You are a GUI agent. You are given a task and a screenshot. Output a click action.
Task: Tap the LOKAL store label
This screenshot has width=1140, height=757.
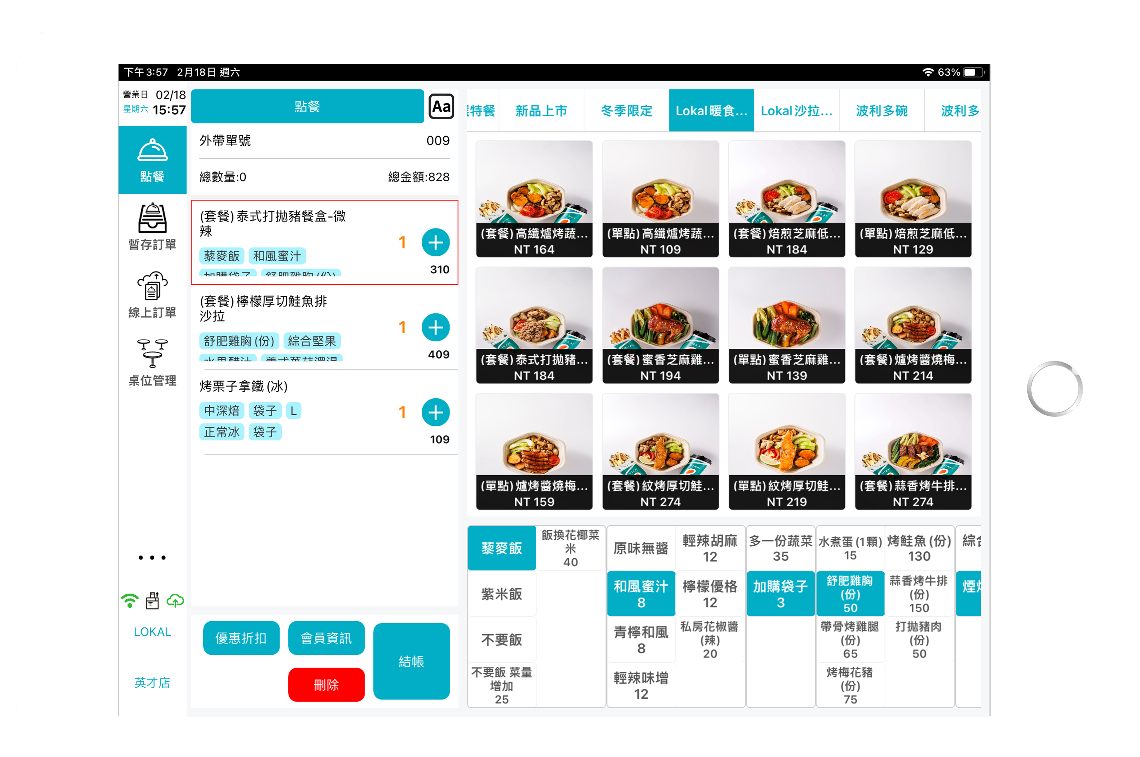click(x=152, y=631)
